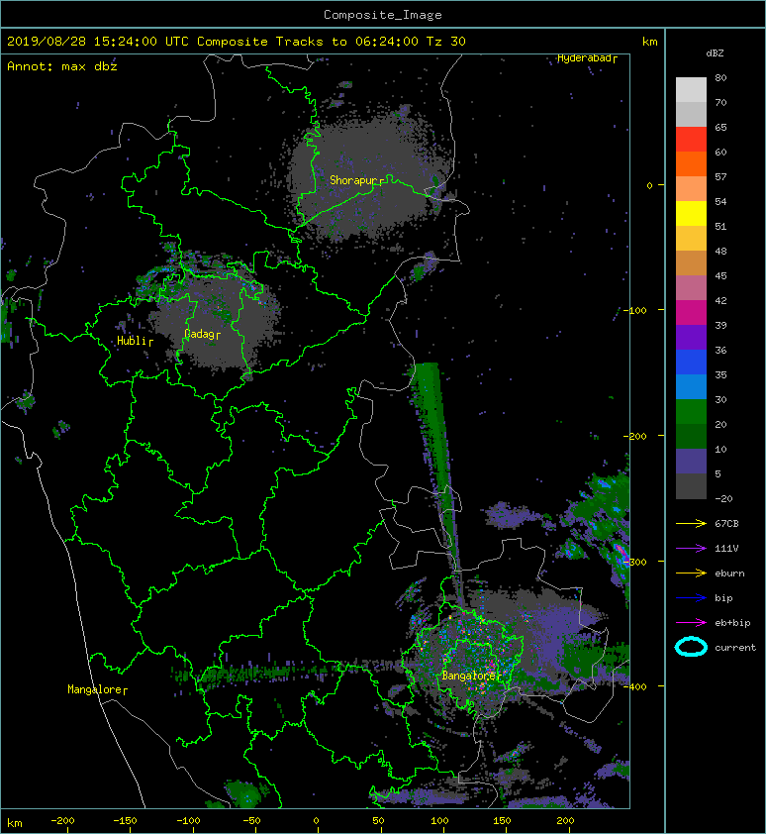
Task: Click the purple 111V track arrow
Action: pos(691,549)
